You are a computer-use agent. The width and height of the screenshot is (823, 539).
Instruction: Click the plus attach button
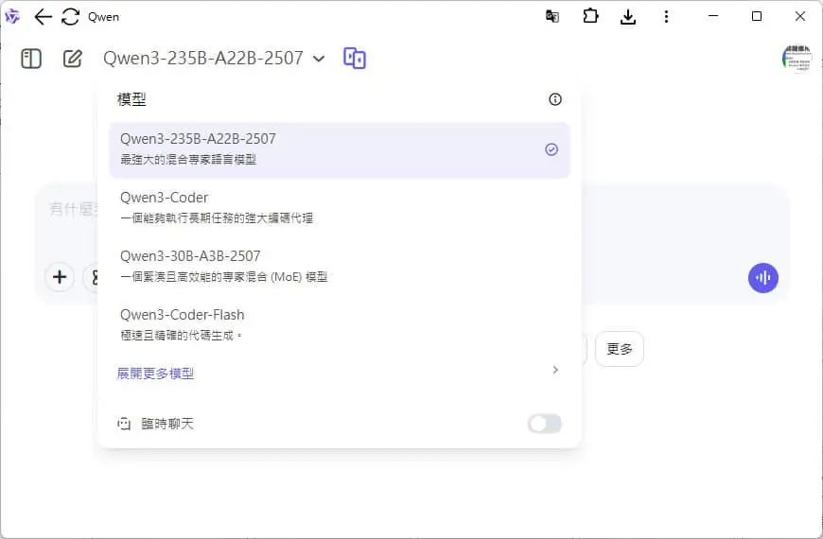(x=60, y=276)
